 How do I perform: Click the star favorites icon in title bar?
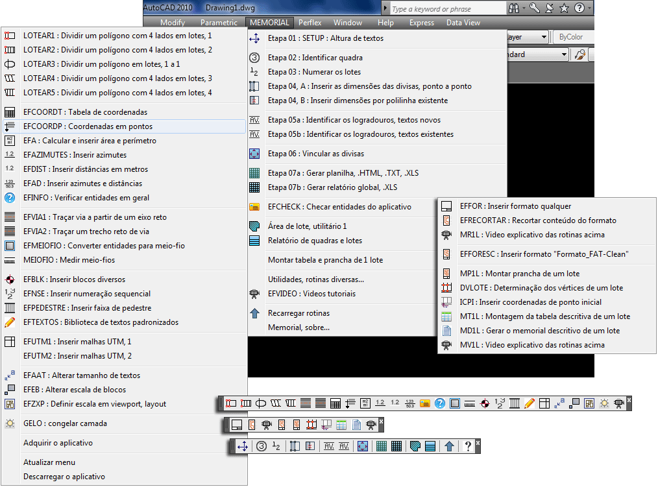(563, 8)
